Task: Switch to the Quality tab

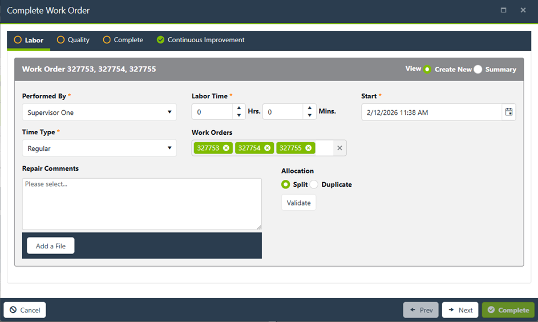Action: (73, 40)
